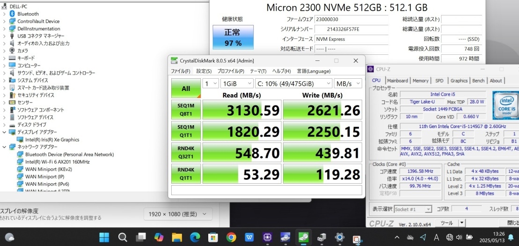Run the RND4K Q1T1 test
Viewport: 519px width, 246px height.
pos(186,173)
